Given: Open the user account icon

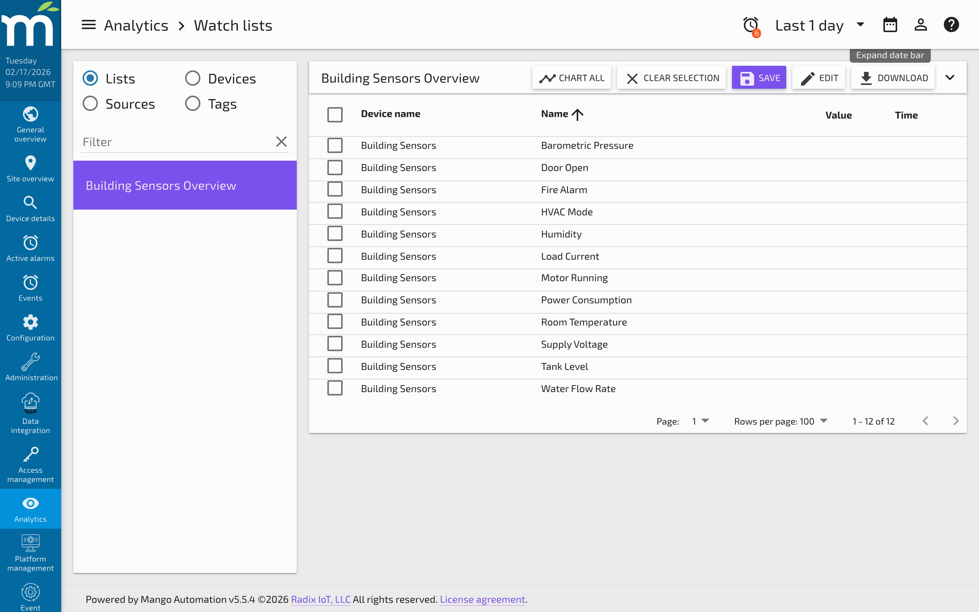Looking at the screenshot, I should [x=921, y=25].
